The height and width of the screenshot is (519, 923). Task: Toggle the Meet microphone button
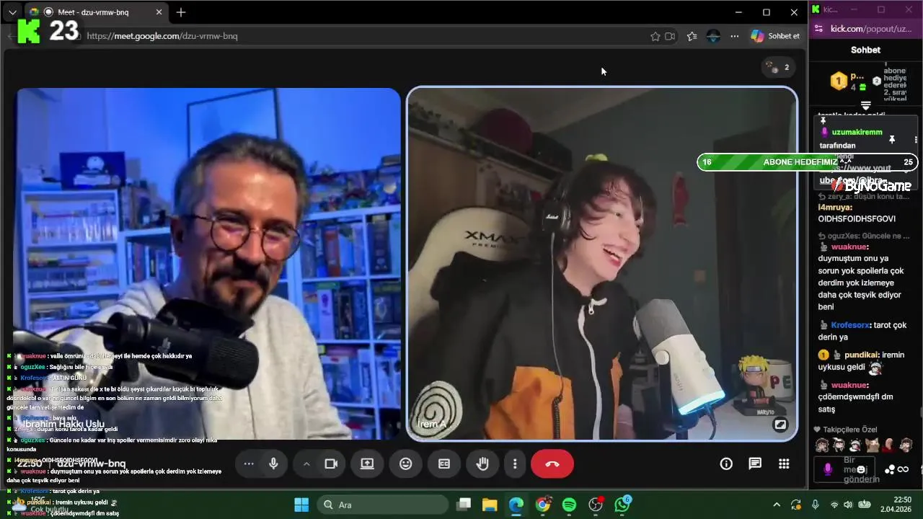click(x=273, y=463)
